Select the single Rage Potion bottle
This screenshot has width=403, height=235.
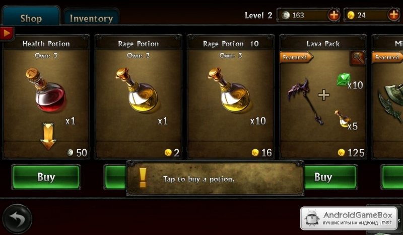tap(137, 90)
